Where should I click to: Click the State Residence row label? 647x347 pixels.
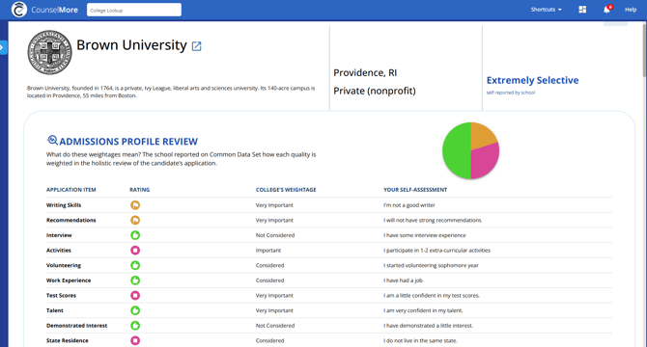68,340
